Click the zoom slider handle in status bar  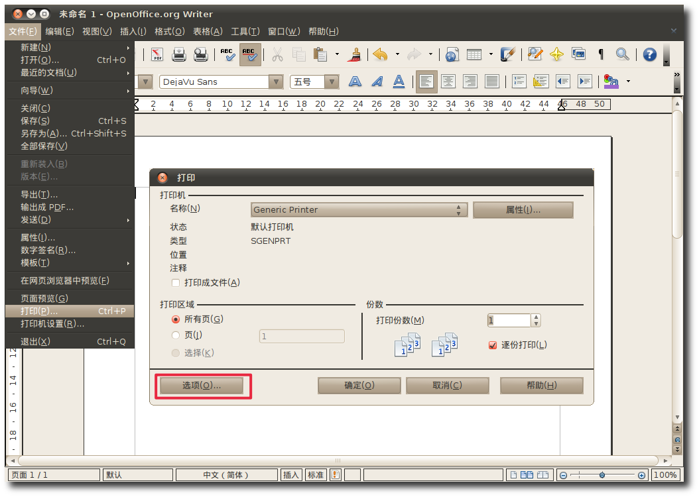point(602,476)
